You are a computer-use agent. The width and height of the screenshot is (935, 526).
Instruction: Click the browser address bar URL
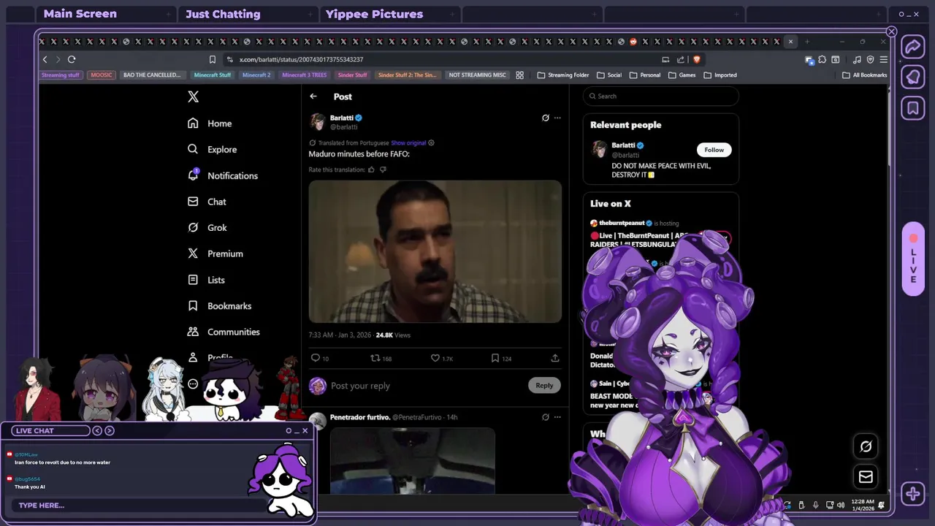301,59
